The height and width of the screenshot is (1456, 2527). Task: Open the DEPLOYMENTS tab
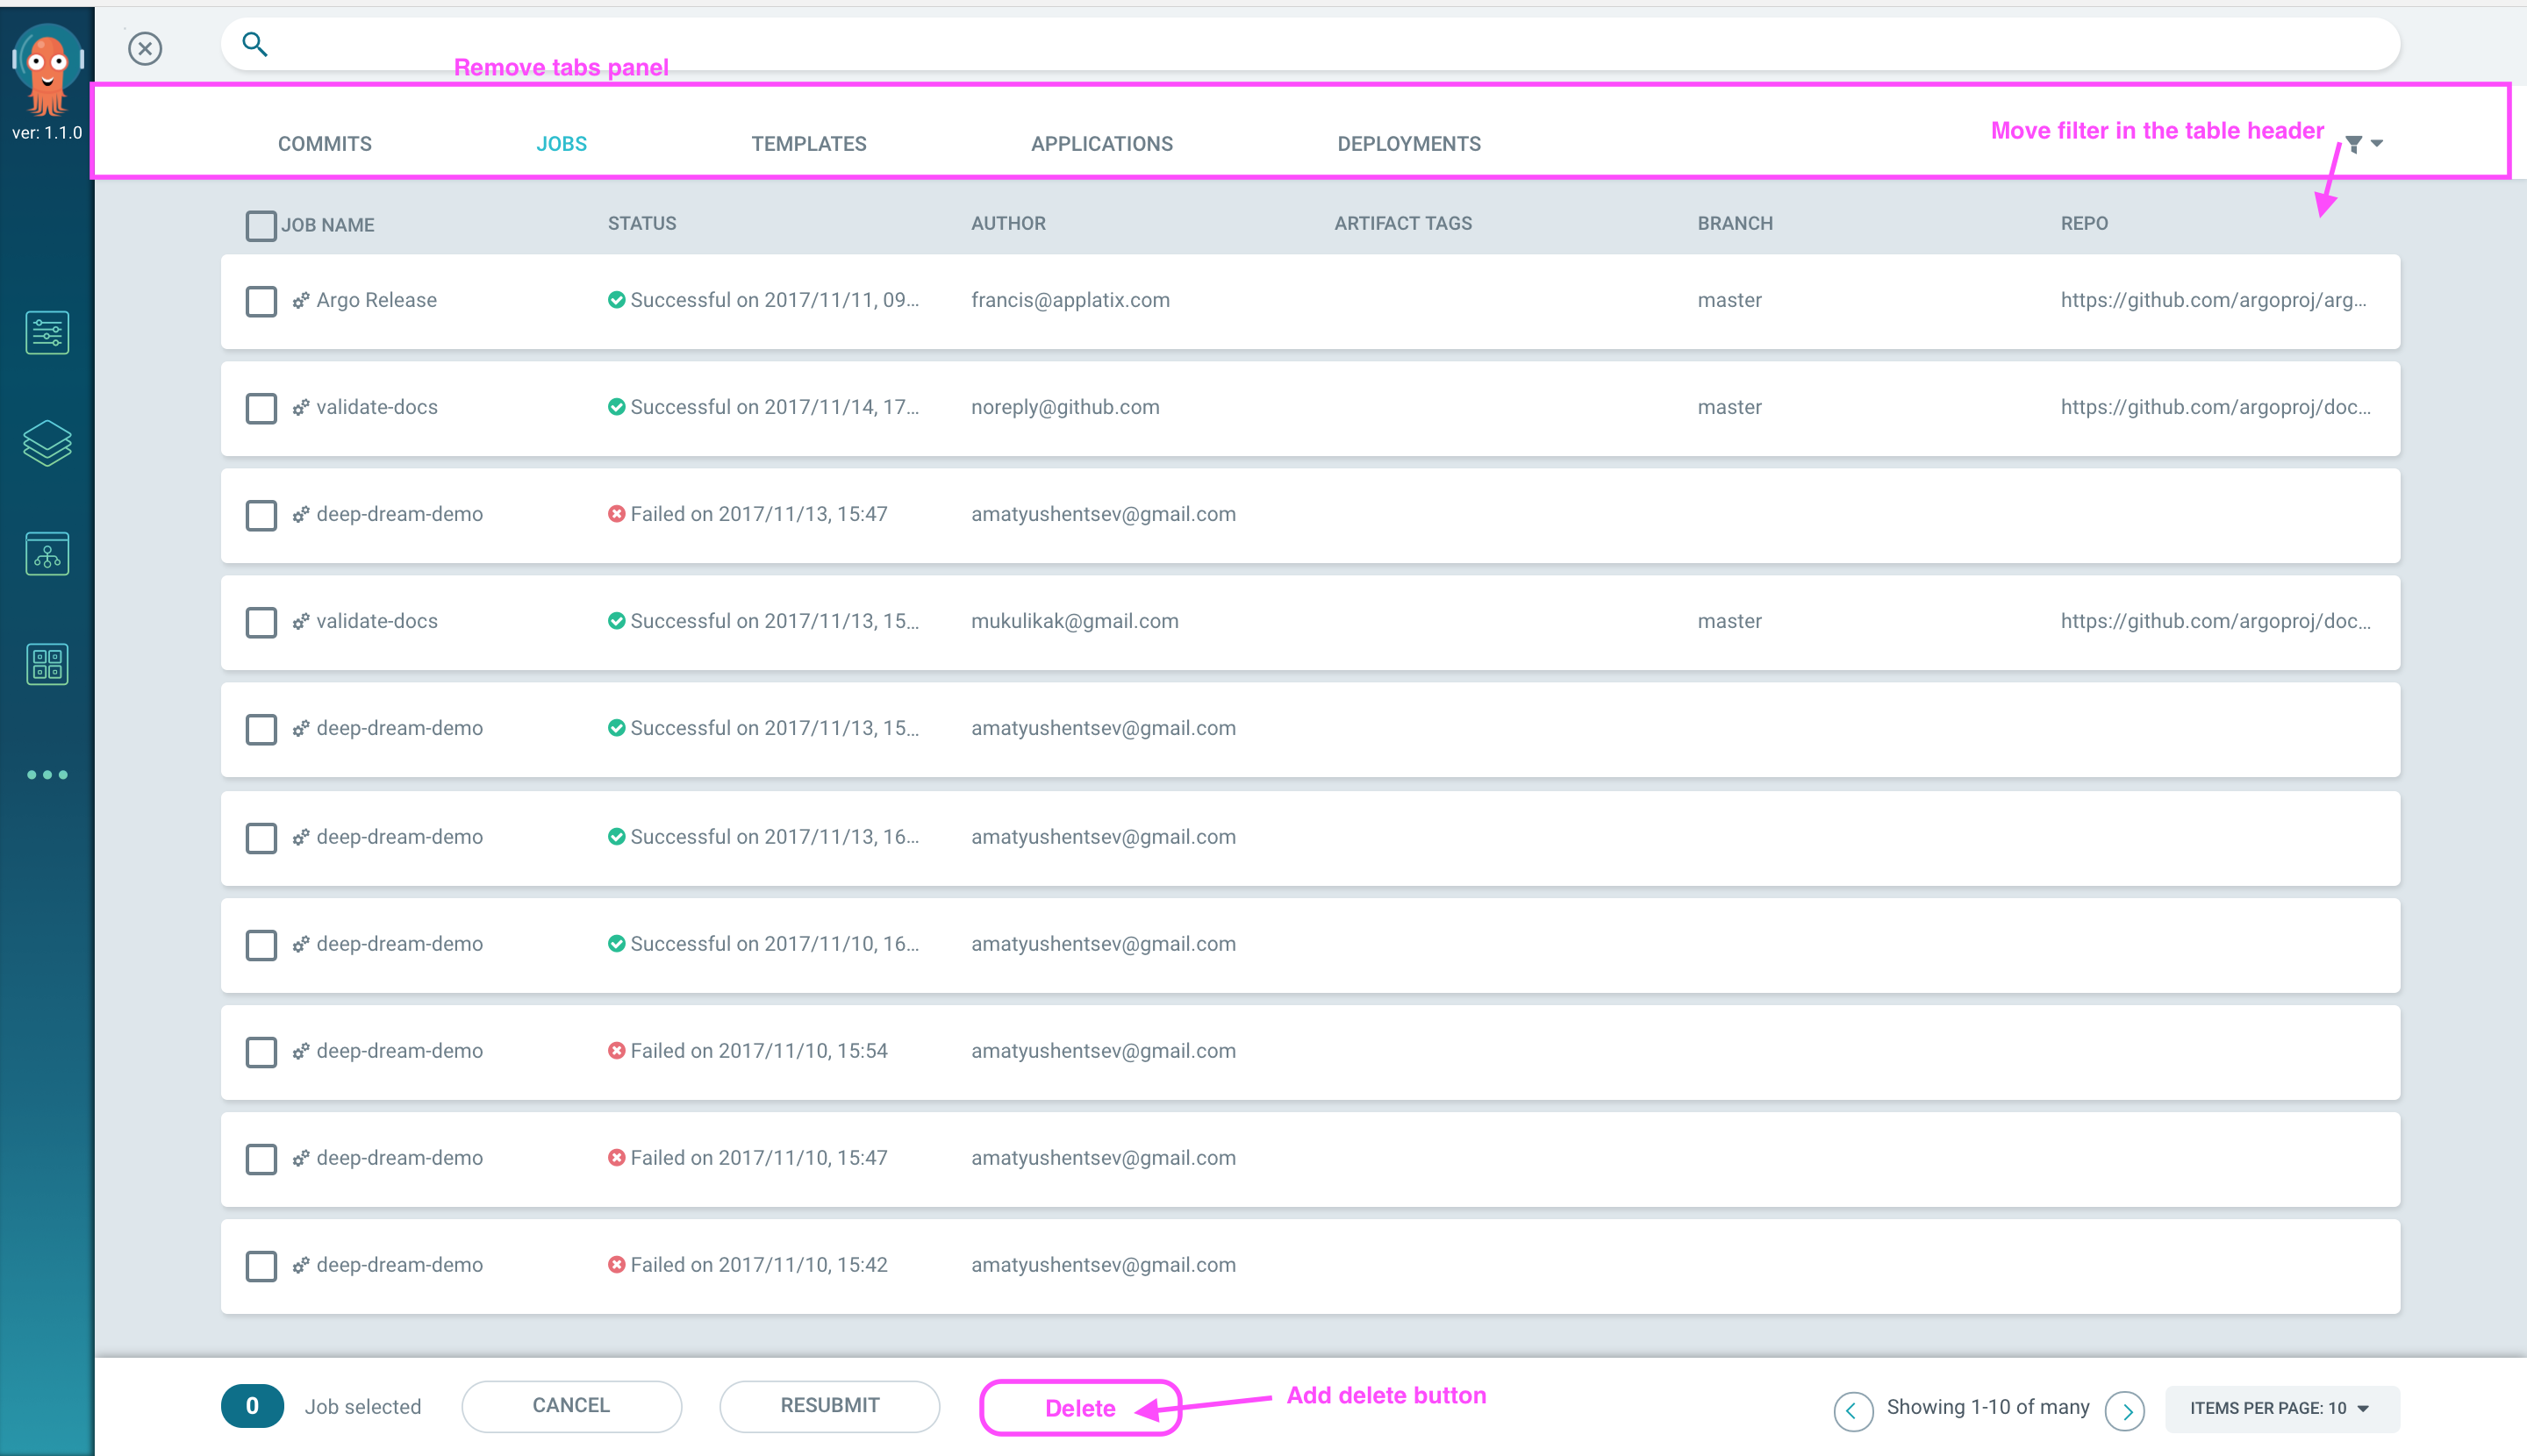1407,143
